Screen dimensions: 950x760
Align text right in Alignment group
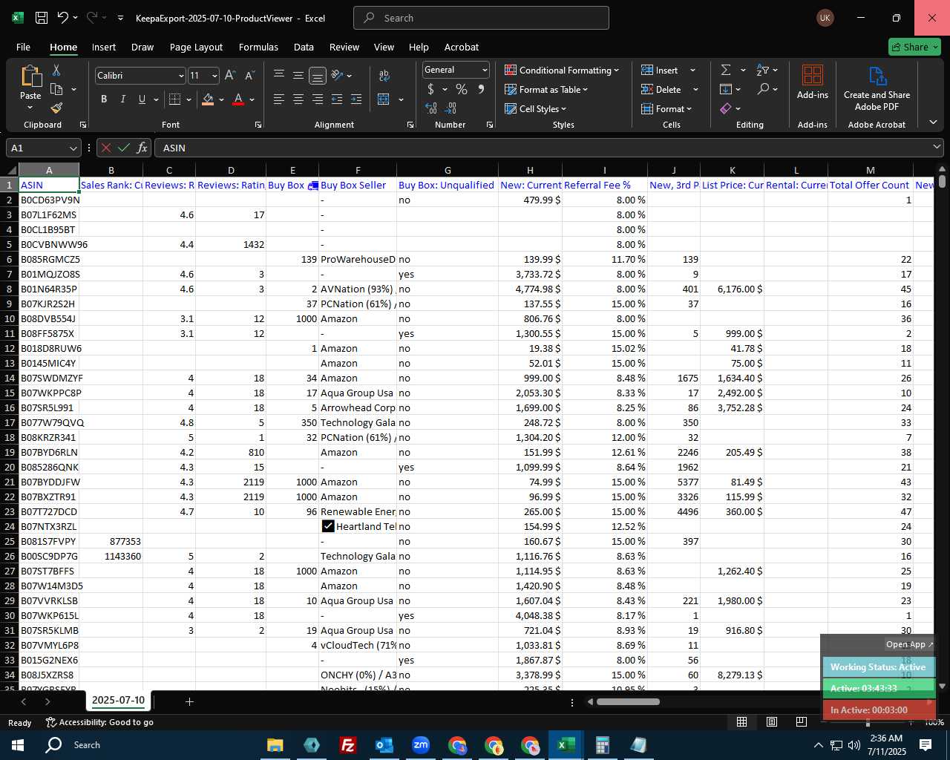[318, 99]
